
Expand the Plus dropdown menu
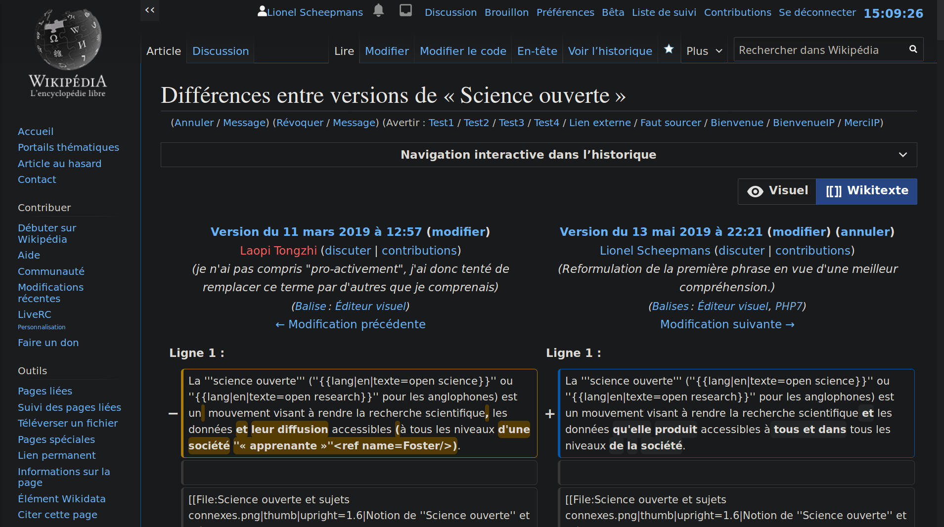pyautogui.click(x=704, y=51)
